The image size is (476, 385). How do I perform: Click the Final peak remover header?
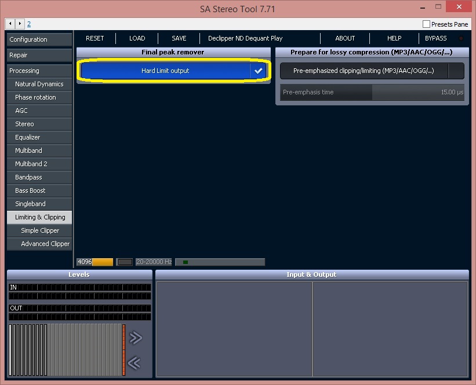point(173,52)
